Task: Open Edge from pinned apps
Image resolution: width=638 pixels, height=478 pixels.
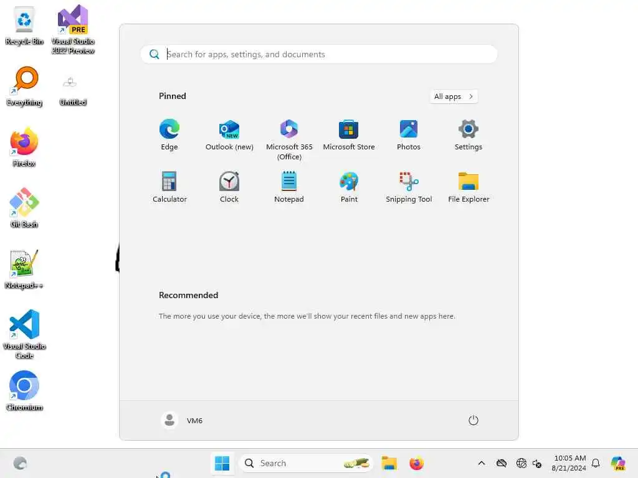Action: click(x=169, y=135)
